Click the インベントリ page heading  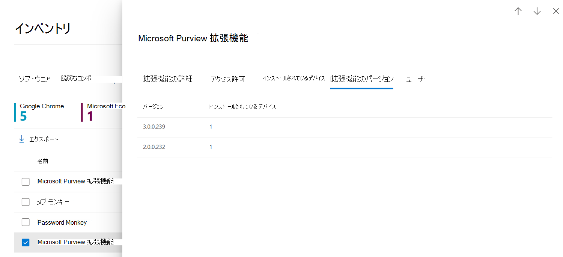pyautogui.click(x=43, y=29)
